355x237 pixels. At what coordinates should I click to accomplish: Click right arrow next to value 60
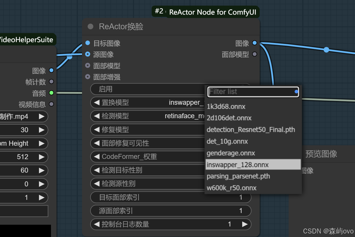42,170
